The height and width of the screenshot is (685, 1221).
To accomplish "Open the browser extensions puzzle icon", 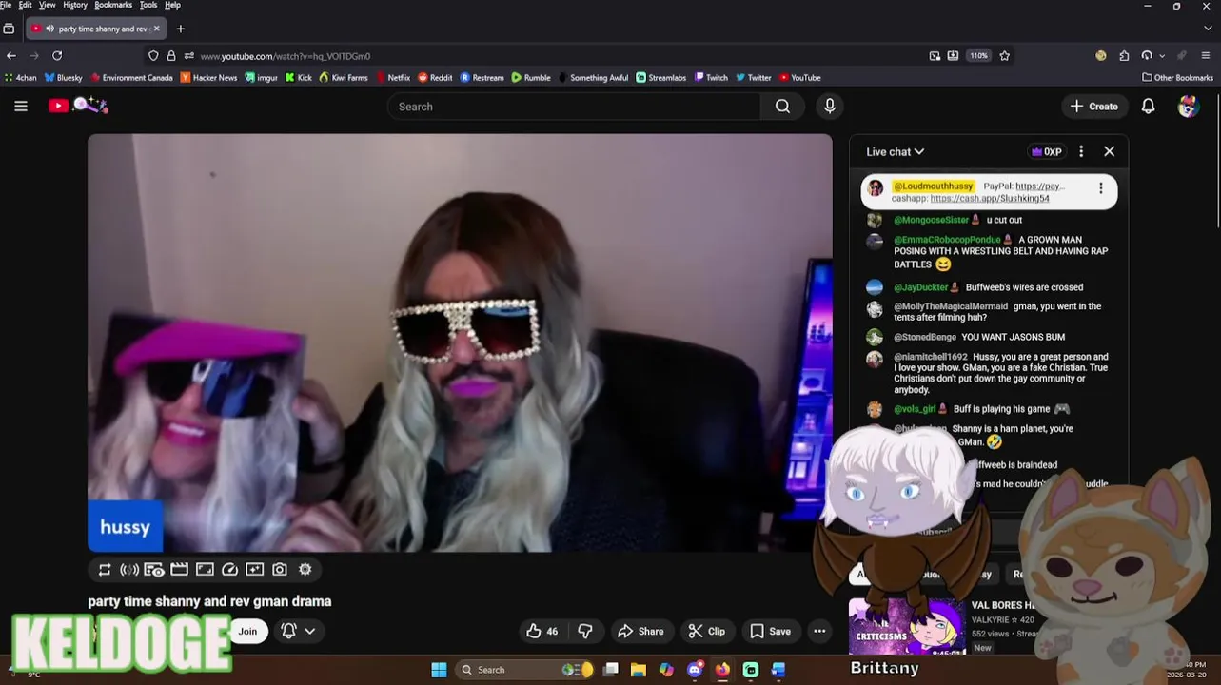I will click(1124, 56).
